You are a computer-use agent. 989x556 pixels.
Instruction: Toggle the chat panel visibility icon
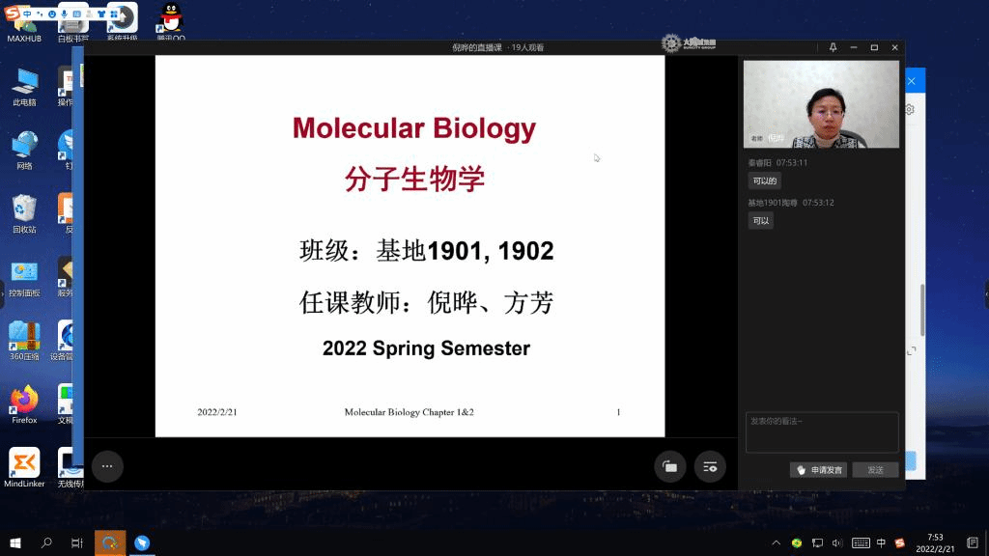pos(710,467)
